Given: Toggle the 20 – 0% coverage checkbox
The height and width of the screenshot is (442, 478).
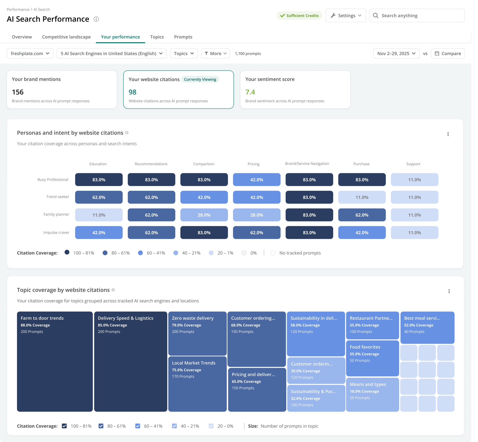Looking at the screenshot, I should coord(211,426).
